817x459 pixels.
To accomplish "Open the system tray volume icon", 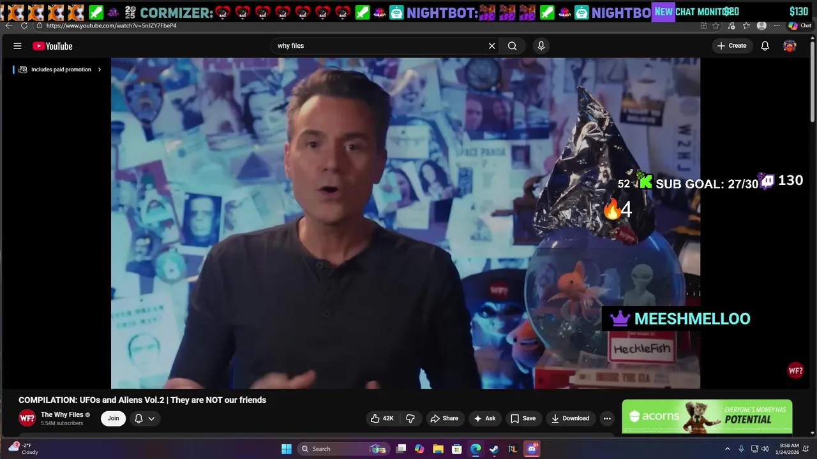I will click(765, 449).
